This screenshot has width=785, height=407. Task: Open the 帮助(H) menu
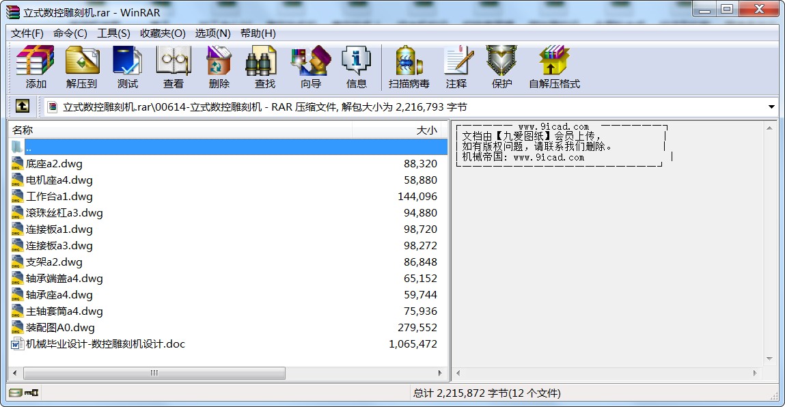(258, 33)
